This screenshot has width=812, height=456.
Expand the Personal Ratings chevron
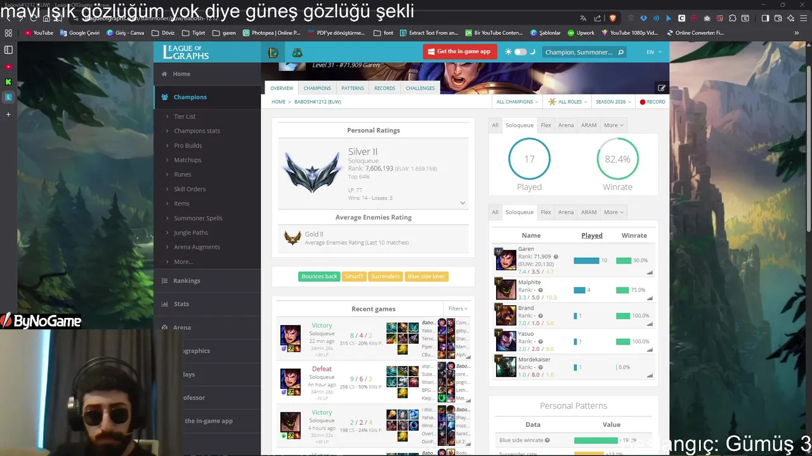pos(462,203)
